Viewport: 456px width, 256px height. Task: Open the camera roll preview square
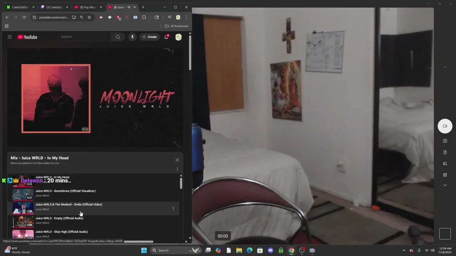[x=445, y=234]
